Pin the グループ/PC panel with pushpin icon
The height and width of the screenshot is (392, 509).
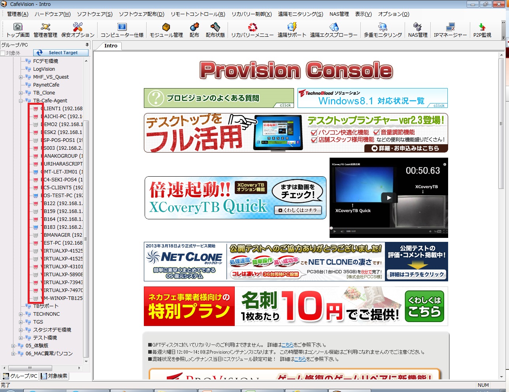[87, 45]
